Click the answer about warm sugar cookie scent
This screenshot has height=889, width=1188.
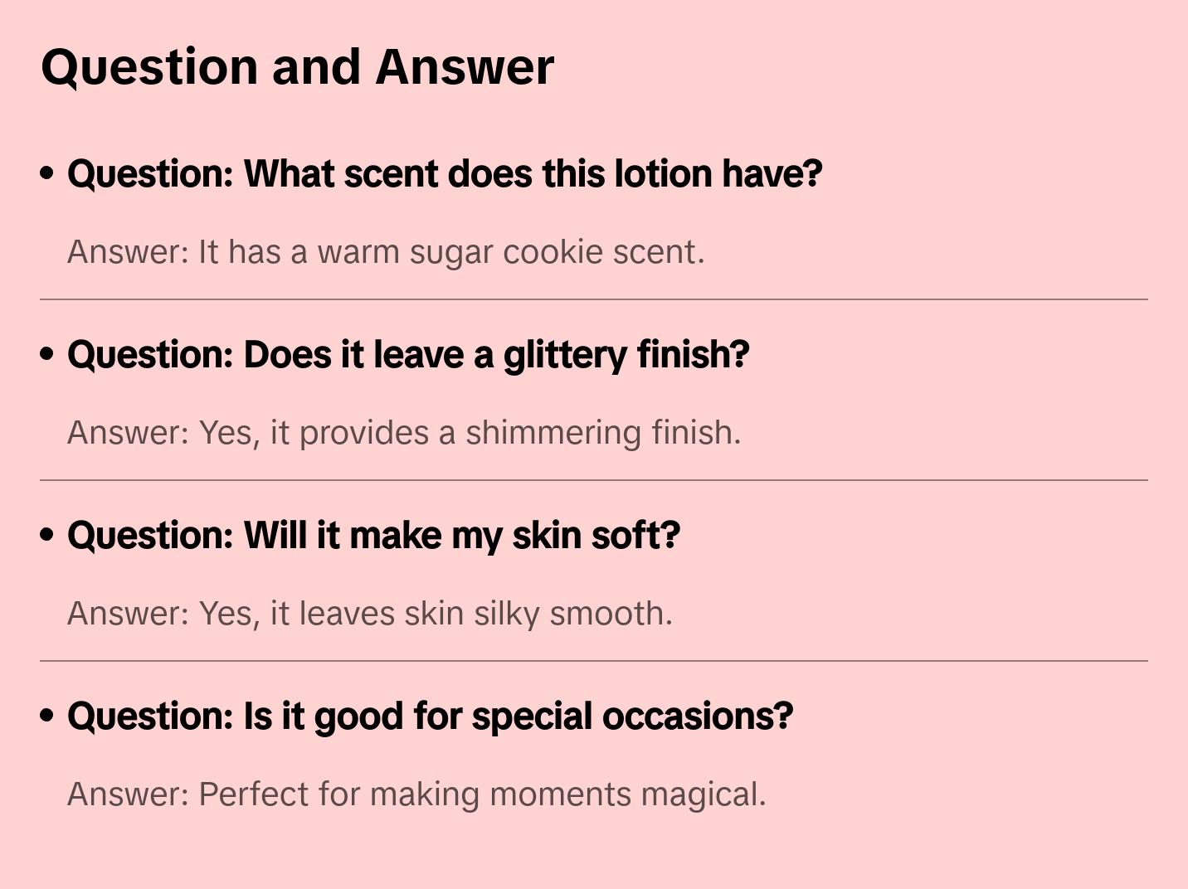coord(386,252)
